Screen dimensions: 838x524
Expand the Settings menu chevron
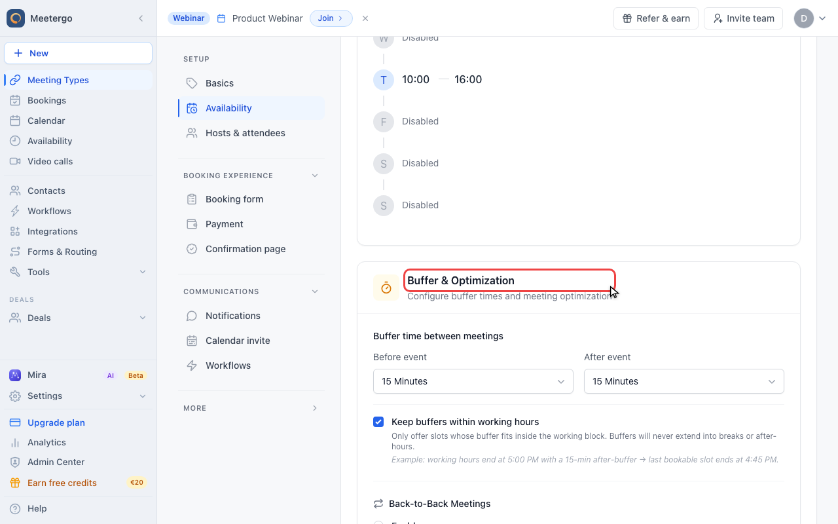tap(143, 396)
